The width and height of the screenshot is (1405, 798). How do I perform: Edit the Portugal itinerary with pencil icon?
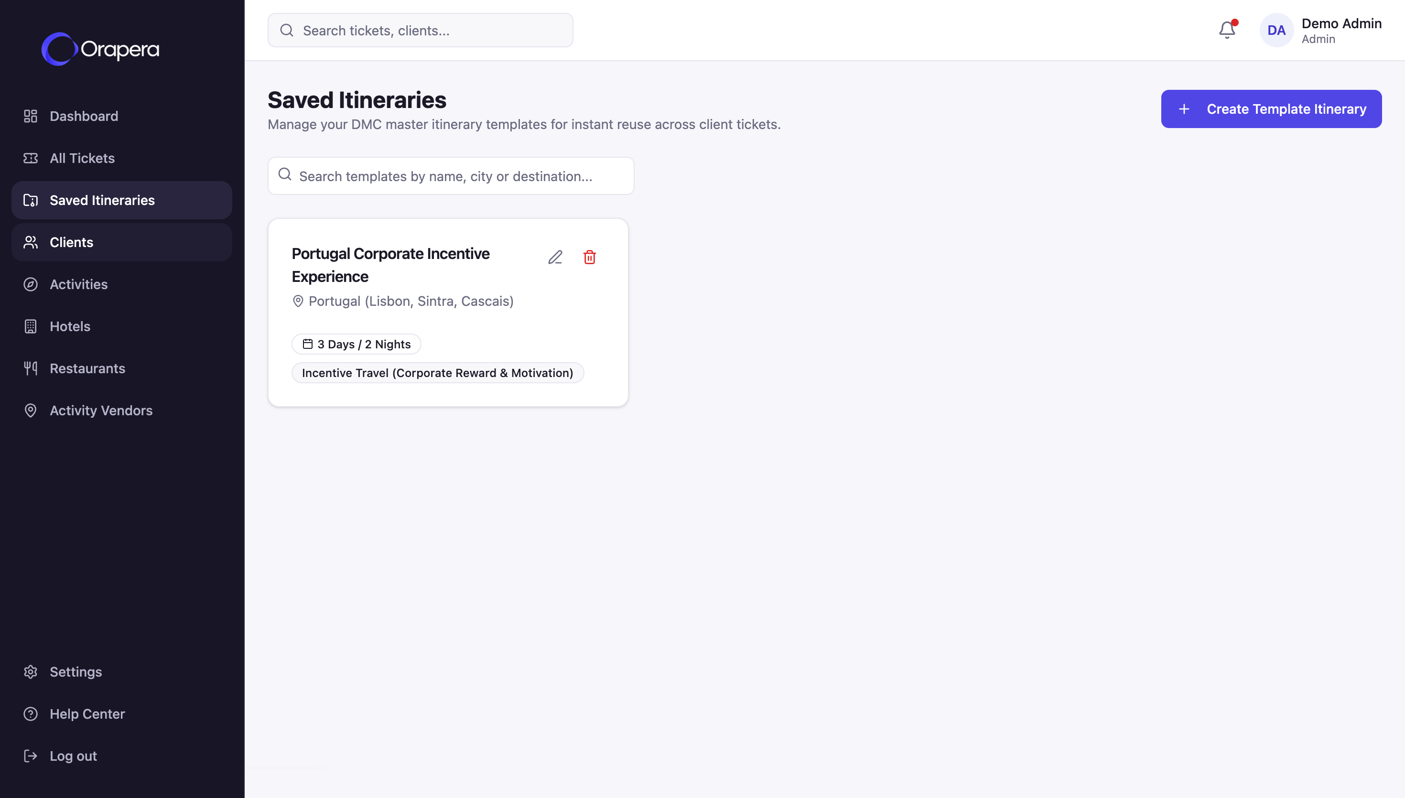click(x=555, y=257)
